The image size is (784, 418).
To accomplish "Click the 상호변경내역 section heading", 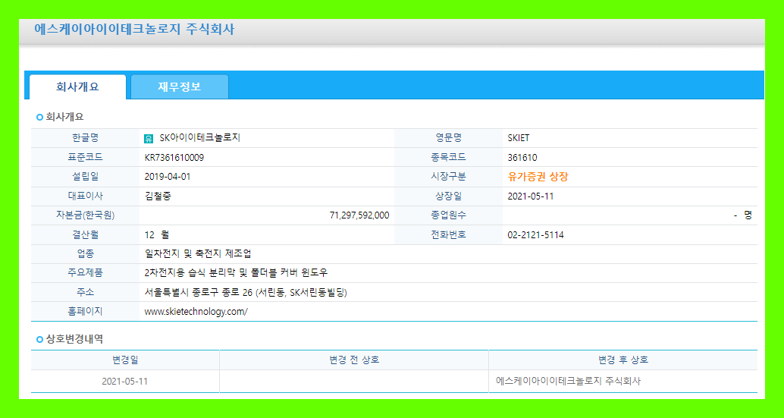I will point(74,339).
